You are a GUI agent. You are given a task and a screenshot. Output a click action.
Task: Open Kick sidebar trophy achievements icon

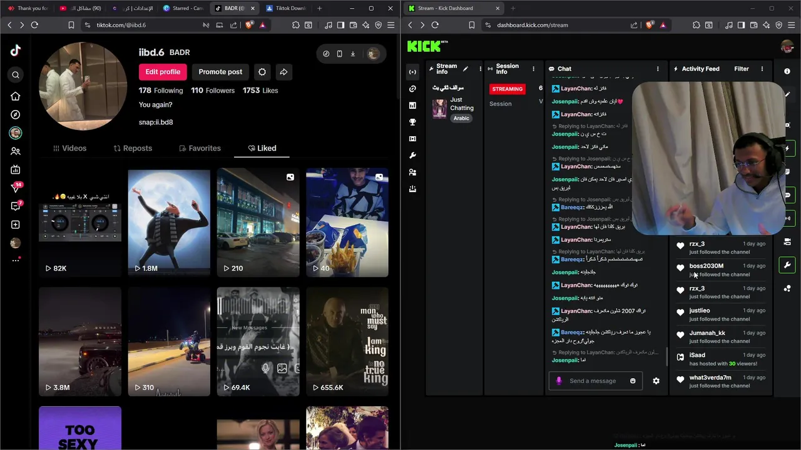[412, 122]
